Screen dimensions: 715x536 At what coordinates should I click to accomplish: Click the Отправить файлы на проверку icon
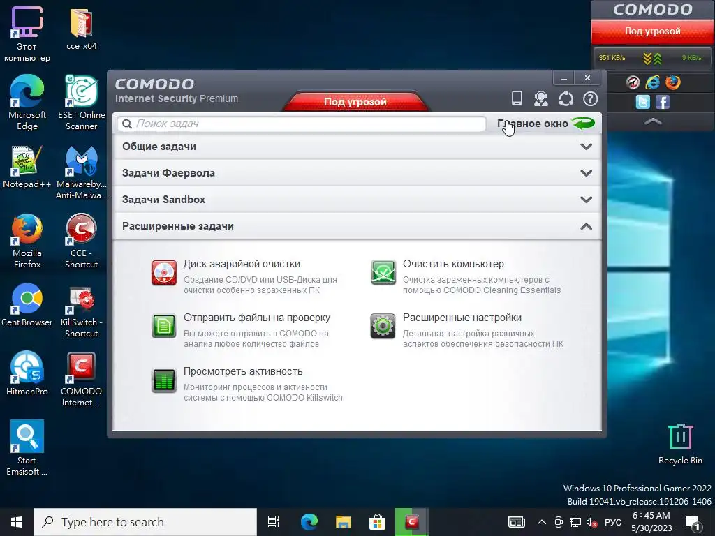(x=163, y=327)
